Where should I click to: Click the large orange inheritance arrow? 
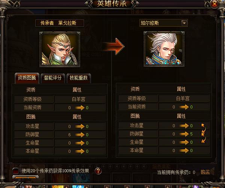tap(113, 46)
